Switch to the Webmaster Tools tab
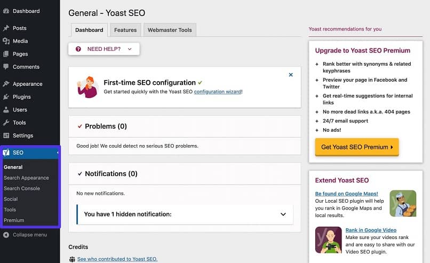This screenshot has height=263, width=430. click(x=170, y=30)
